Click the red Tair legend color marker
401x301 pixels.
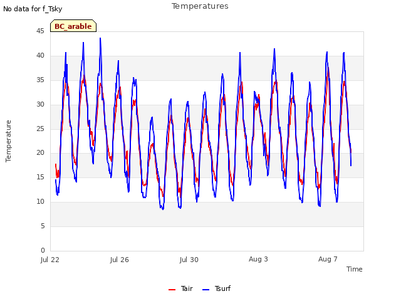[172, 290]
